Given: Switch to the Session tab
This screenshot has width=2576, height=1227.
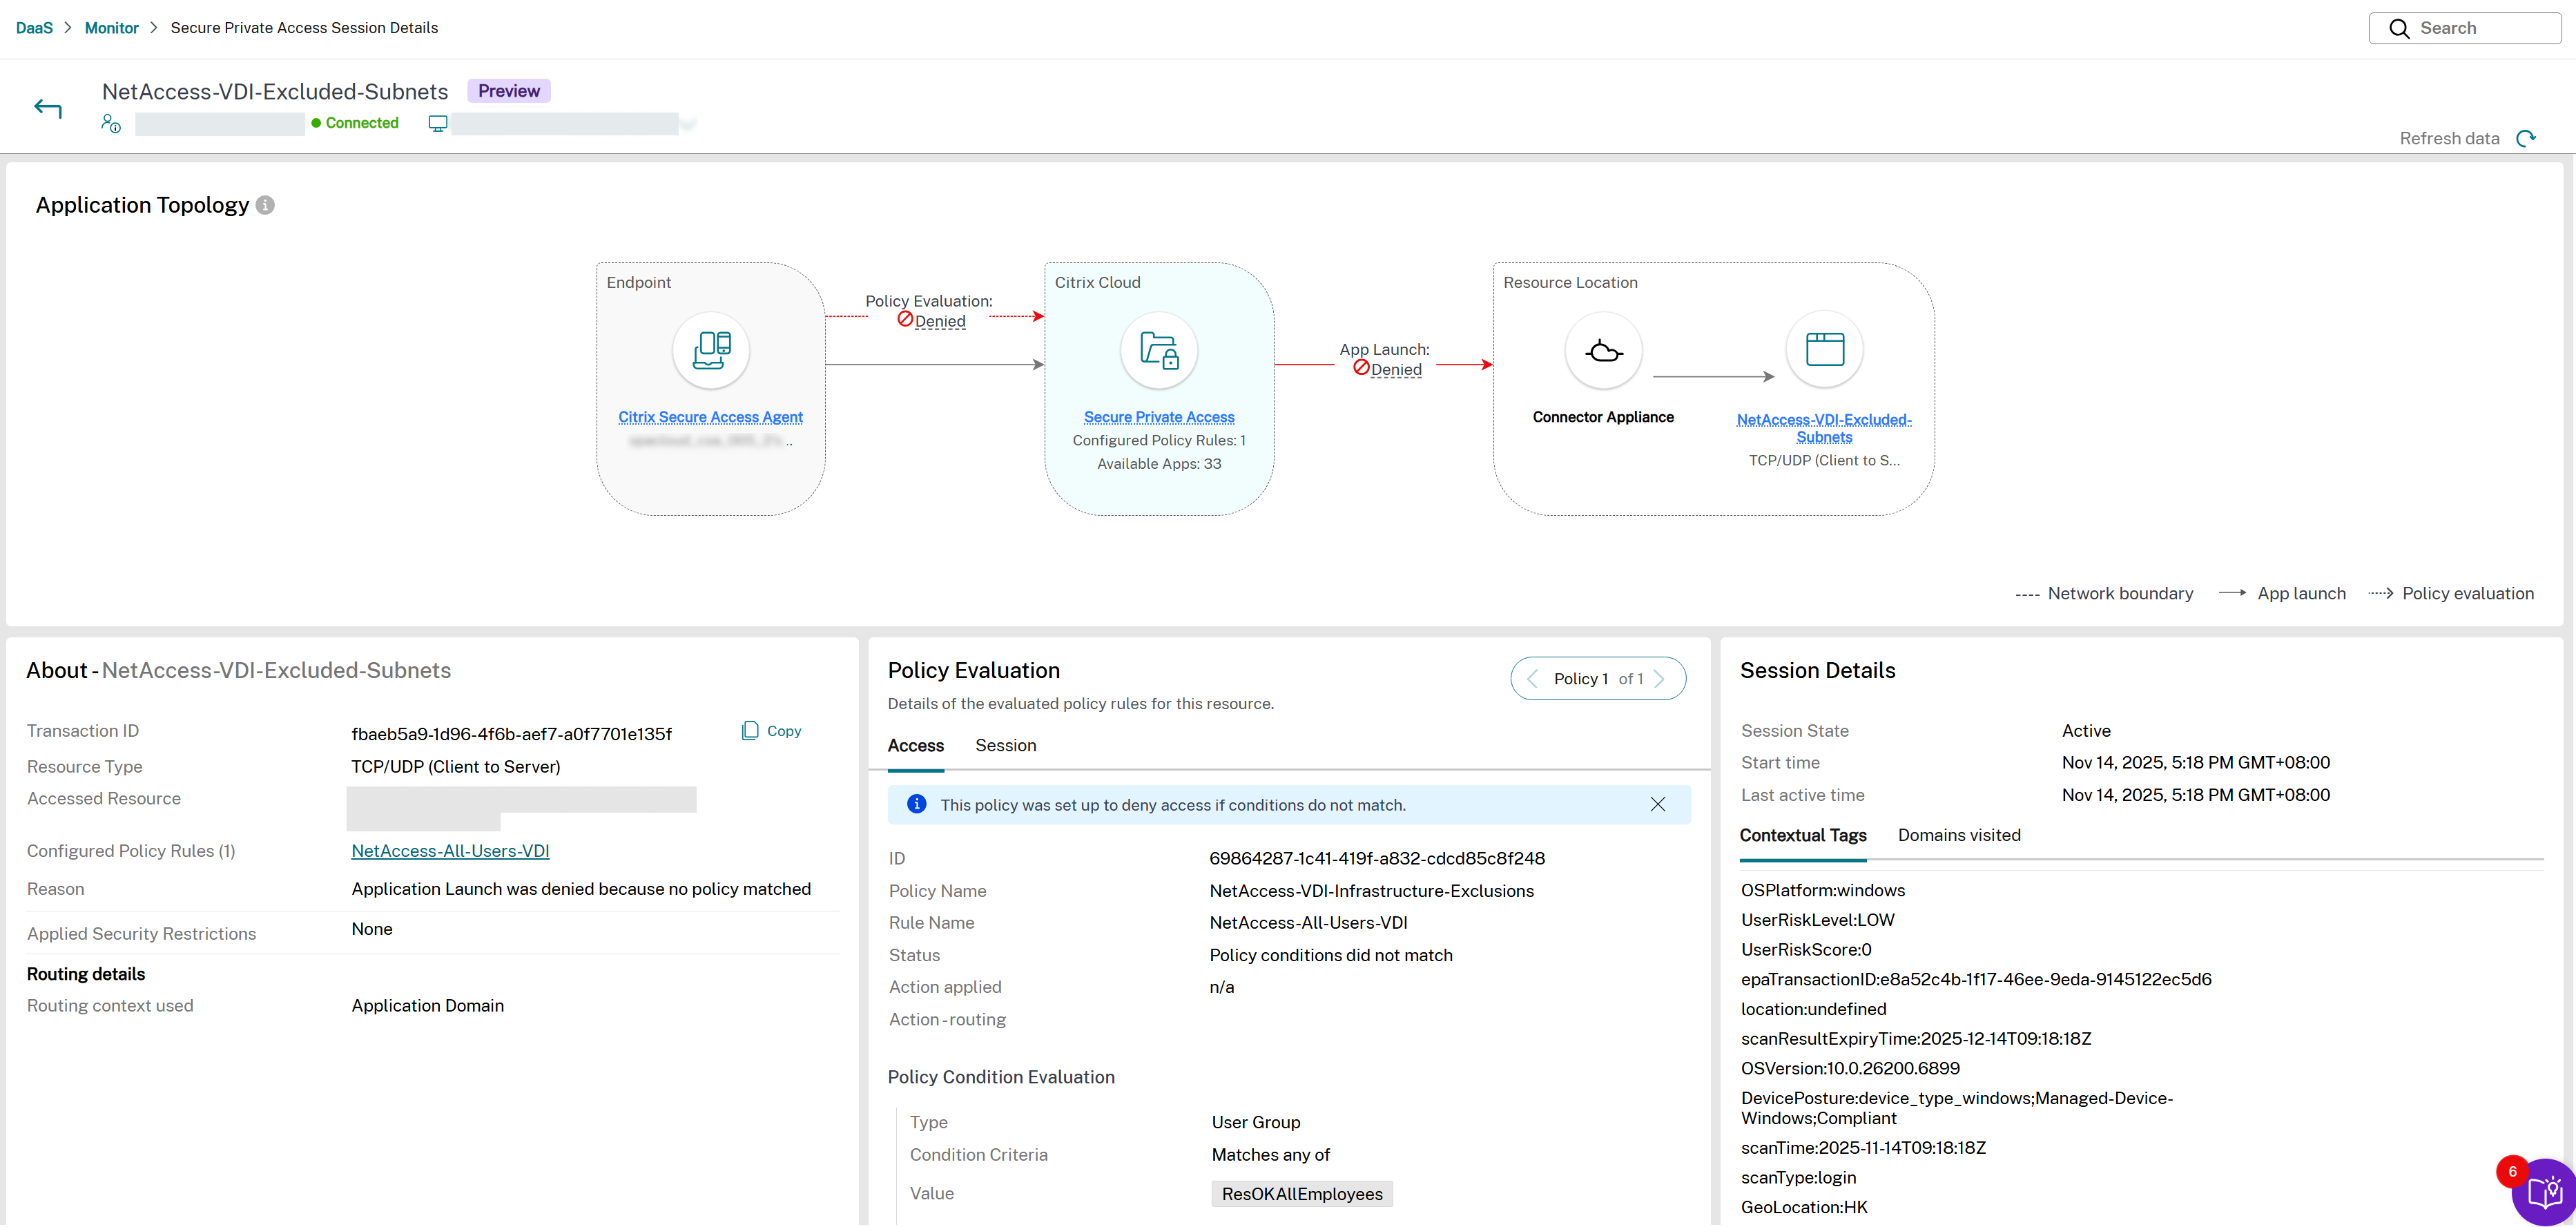Looking at the screenshot, I should coord(1005,746).
